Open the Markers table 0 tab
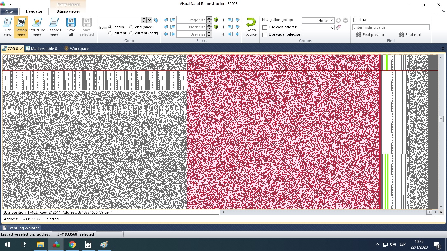Image resolution: width=447 pixels, height=251 pixels. [x=42, y=49]
